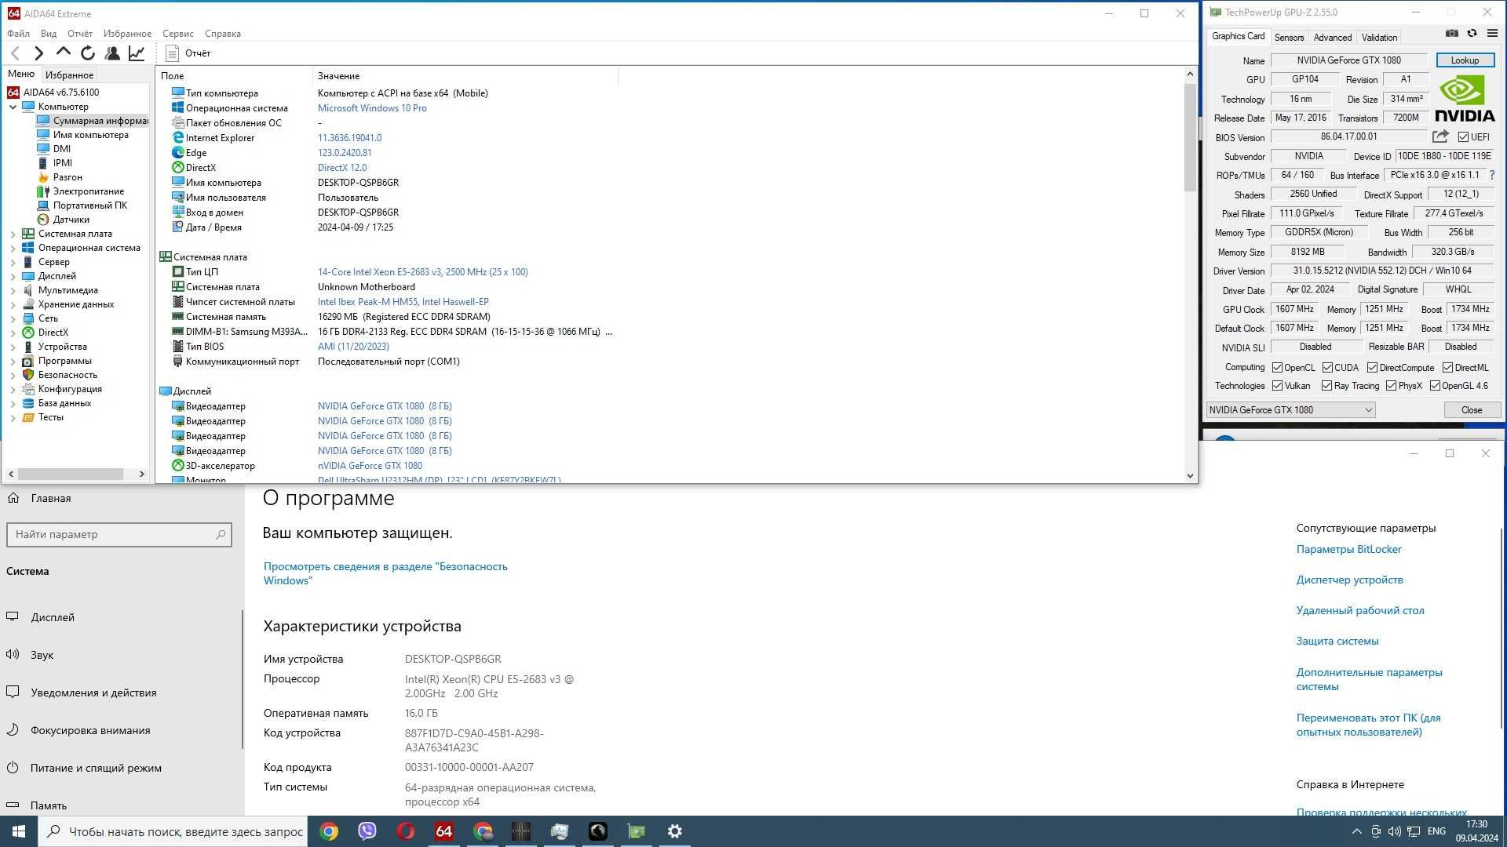Screen dimensions: 1507x847
Task: Take GPU-Z screenshot with camera icon
Action: coord(1452,34)
